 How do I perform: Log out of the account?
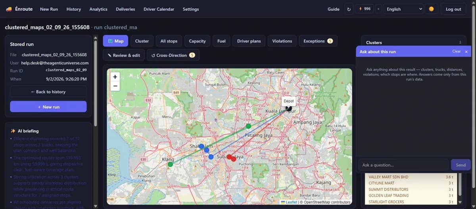click(453, 9)
